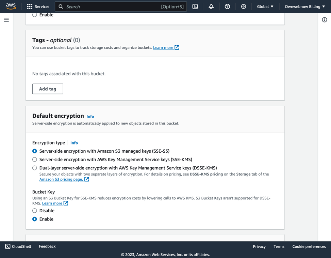Click the search input field

tap(112, 6)
